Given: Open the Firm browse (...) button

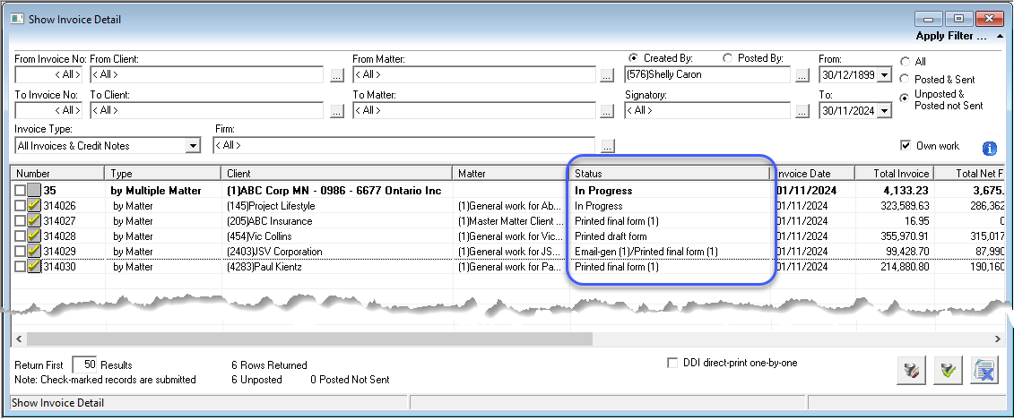Looking at the screenshot, I should [607, 147].
